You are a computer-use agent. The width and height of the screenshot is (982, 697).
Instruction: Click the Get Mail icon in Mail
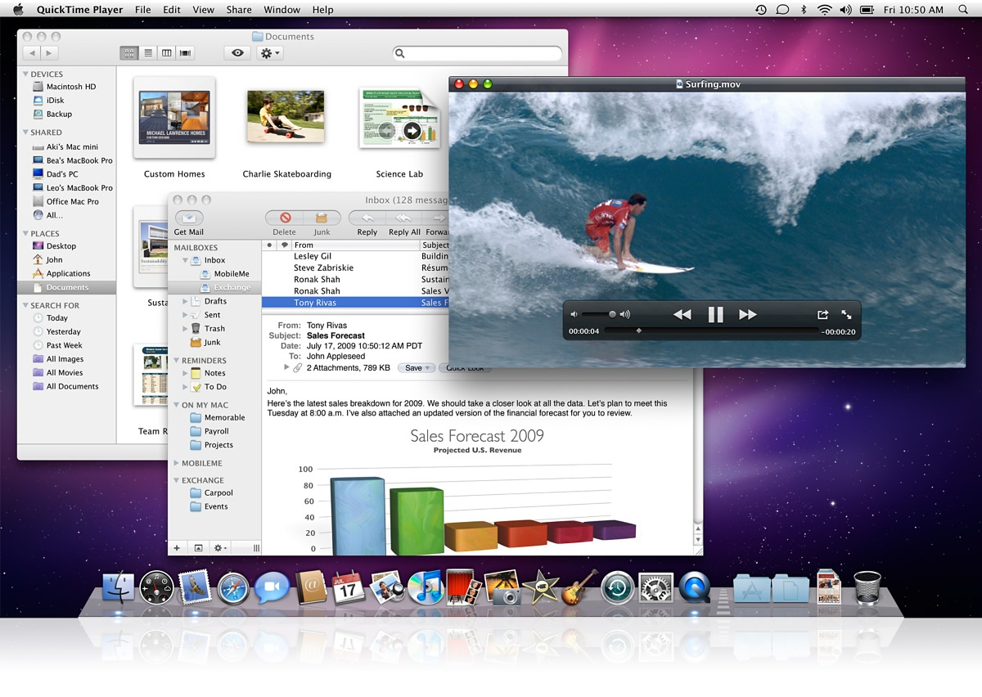[x=189, y=218]
